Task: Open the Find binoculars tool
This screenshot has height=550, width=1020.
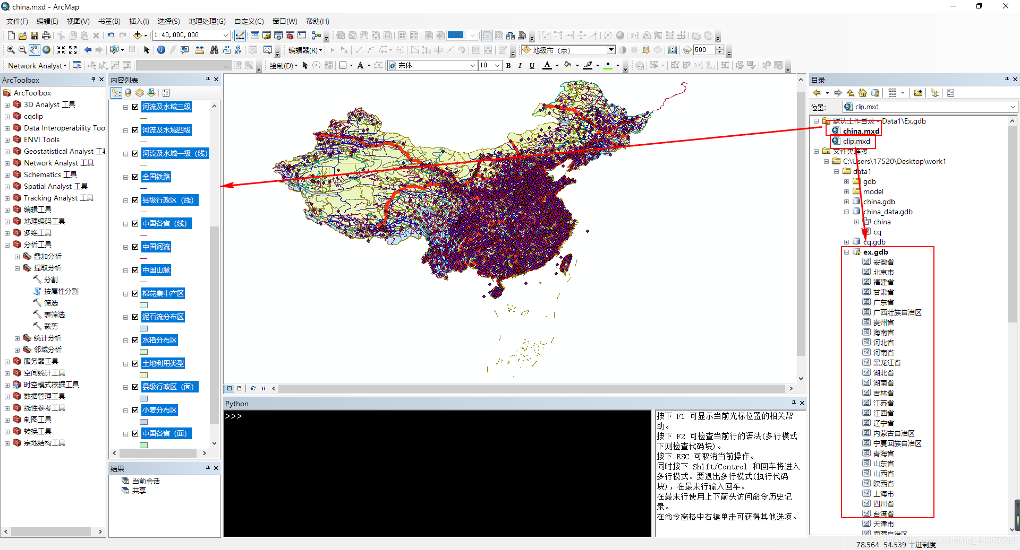Action: tap(214, 50)
